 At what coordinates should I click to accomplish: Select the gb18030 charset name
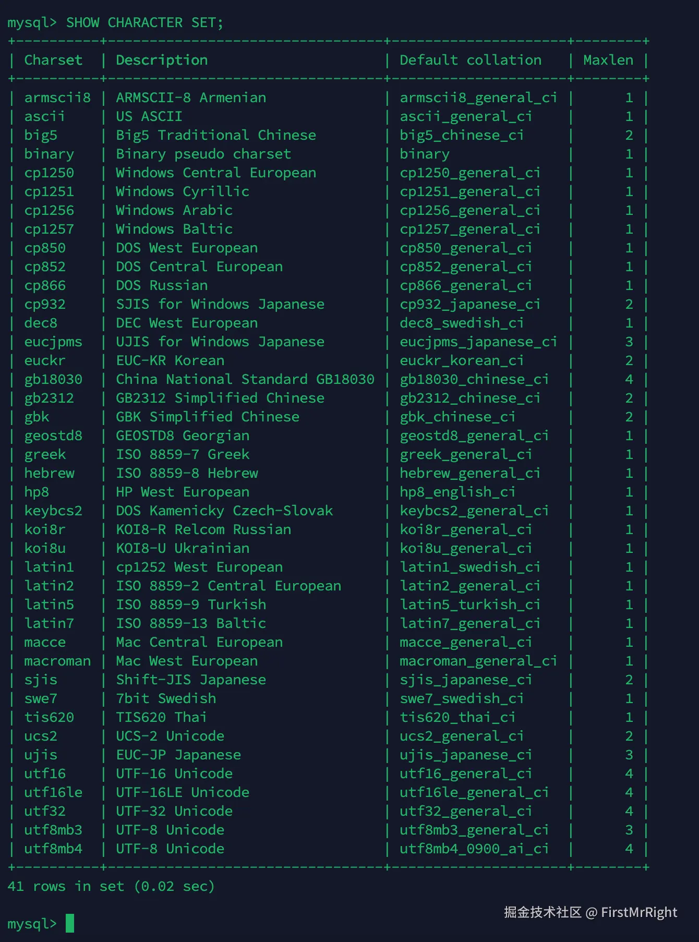click(x=53, y=380)
